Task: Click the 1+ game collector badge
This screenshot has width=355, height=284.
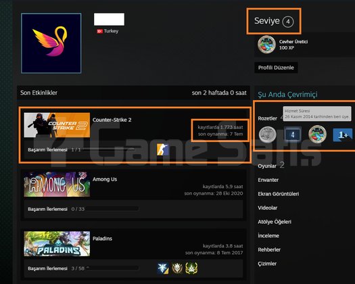Action: [343, 135]
